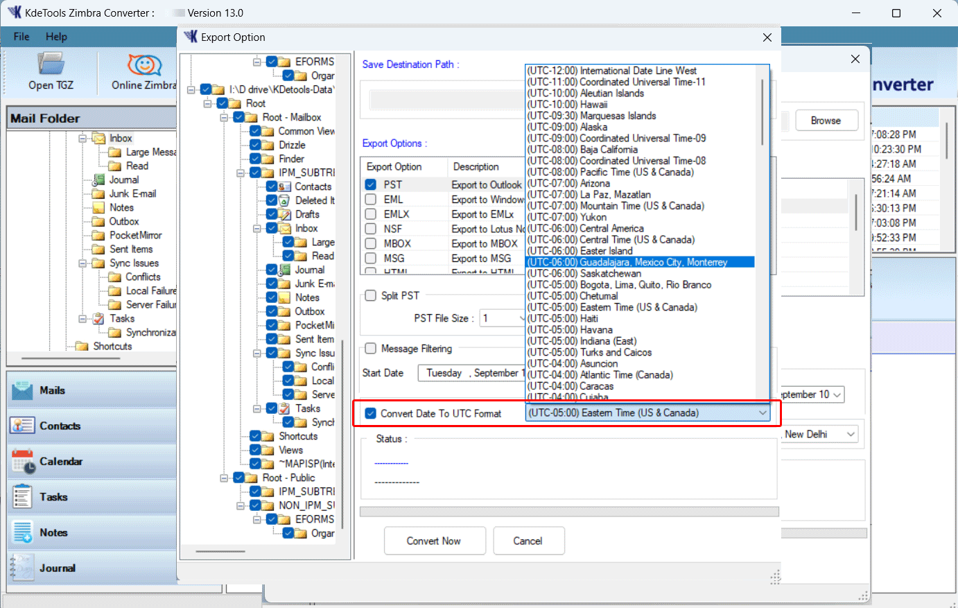
Task: Check the EML export option
Action: pos(369,200)
